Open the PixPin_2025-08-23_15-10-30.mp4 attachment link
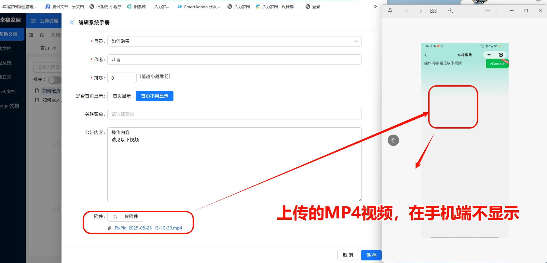The image size is (547, 263). coord(148,228)
